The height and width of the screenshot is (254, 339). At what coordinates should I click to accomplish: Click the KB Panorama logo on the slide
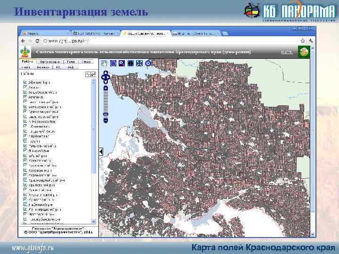(290, 11)
